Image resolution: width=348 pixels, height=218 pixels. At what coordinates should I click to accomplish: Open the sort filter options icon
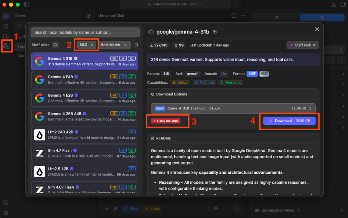coord(137,45)
